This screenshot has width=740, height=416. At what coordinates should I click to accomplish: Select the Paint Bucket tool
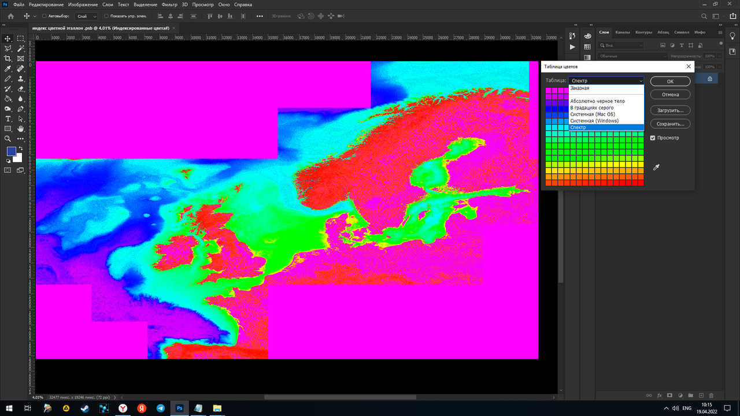(x=8, y=99)
